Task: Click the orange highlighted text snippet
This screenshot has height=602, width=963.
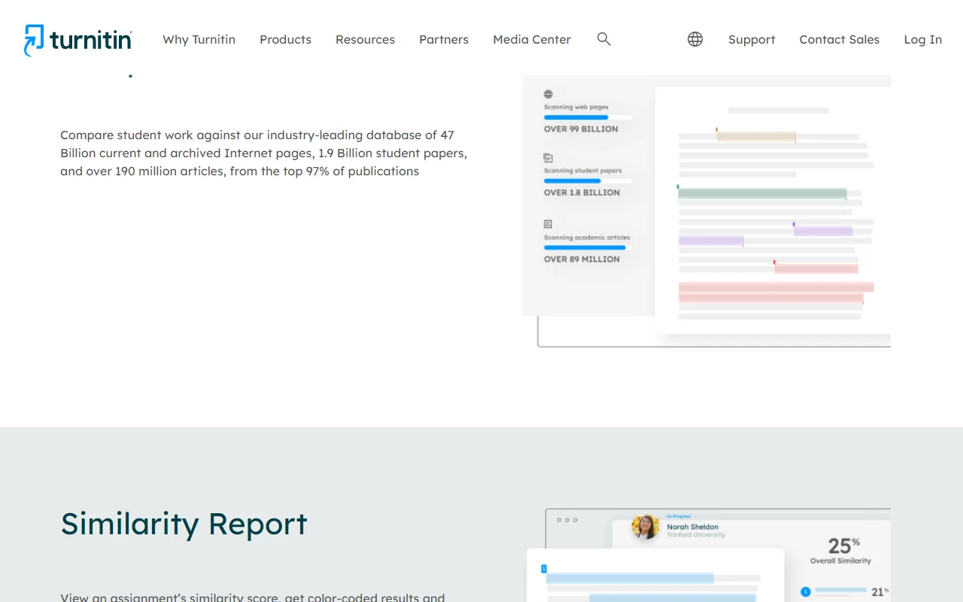Action: [x=756, y=136]
